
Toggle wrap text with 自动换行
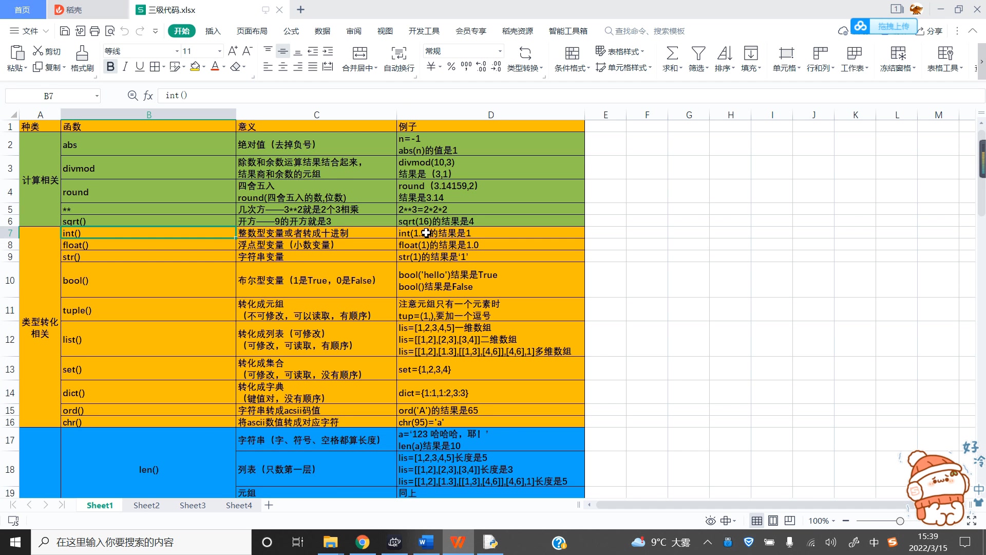pos(398,58)
